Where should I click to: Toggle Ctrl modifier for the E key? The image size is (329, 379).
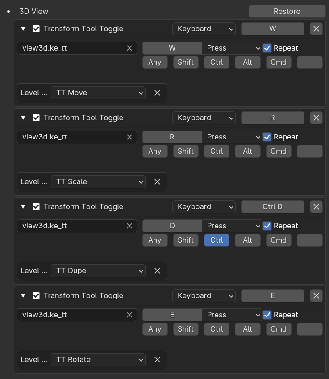click(x=217, y=329)
